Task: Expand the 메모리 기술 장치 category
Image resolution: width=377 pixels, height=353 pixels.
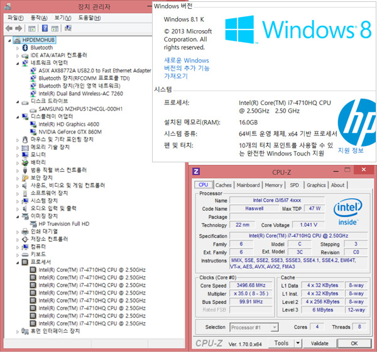Action: [18, 148]
